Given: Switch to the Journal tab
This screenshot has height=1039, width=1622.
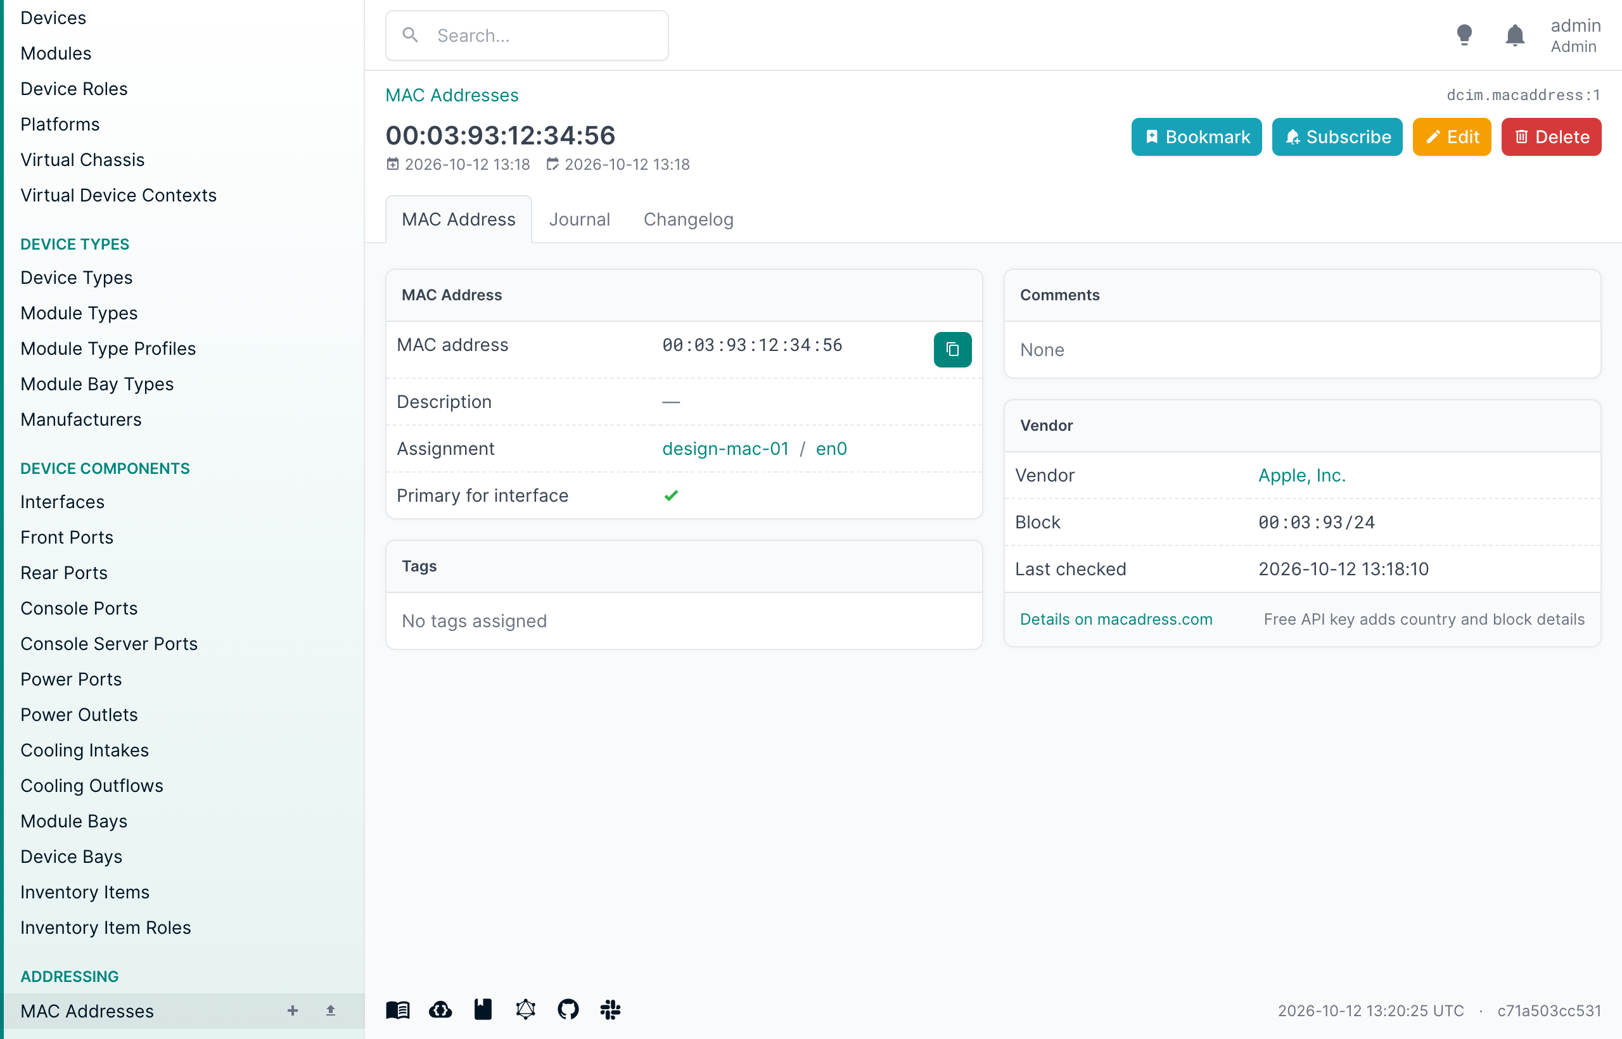Looking at the screenshot, I should click(579, 219).
